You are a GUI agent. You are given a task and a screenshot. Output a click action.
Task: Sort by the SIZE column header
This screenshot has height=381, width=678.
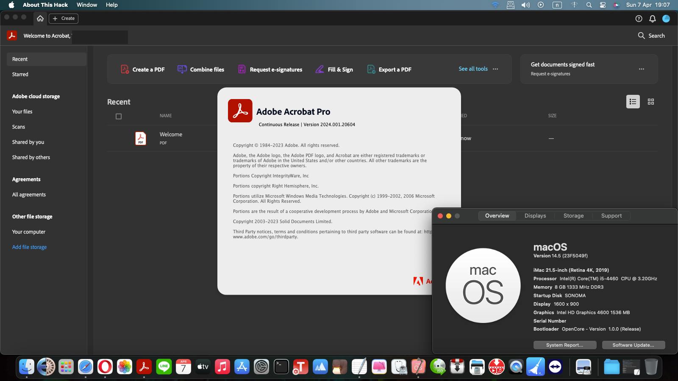[552, 116]
